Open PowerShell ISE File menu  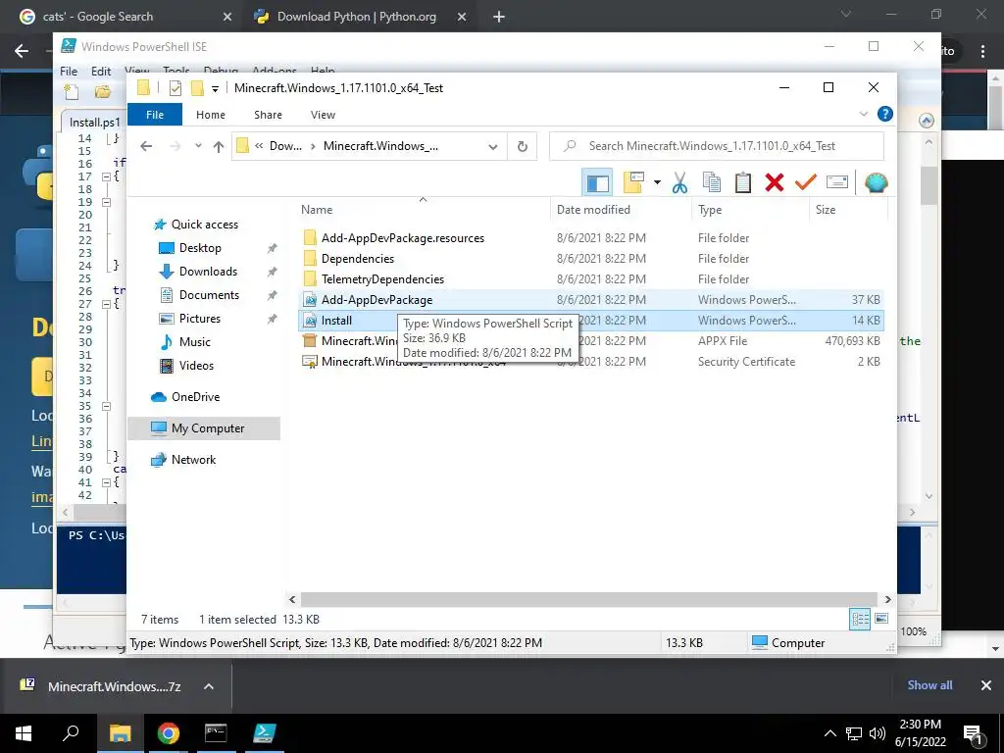click(x=69, y=71)
